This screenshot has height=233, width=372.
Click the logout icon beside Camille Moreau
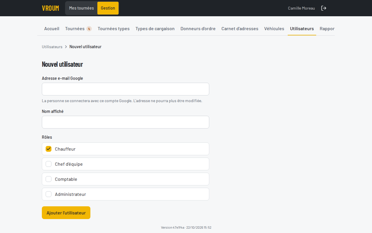(x=324, y=8)
